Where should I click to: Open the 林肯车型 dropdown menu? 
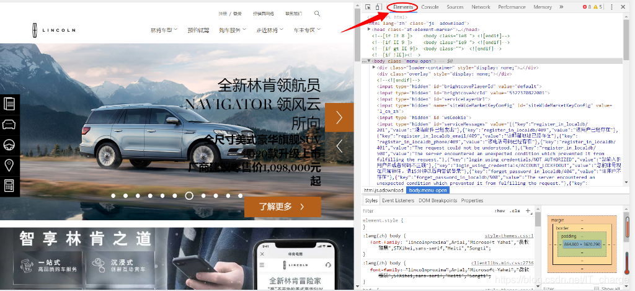(x=164, y=30)
